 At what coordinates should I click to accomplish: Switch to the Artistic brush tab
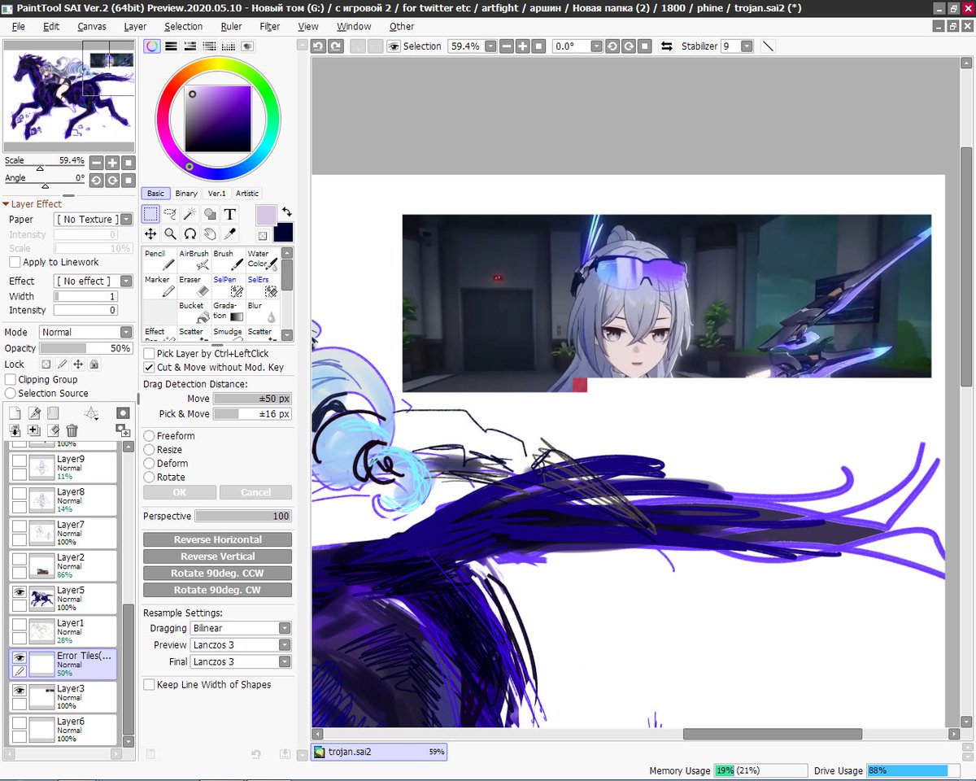tap(247, 194)
